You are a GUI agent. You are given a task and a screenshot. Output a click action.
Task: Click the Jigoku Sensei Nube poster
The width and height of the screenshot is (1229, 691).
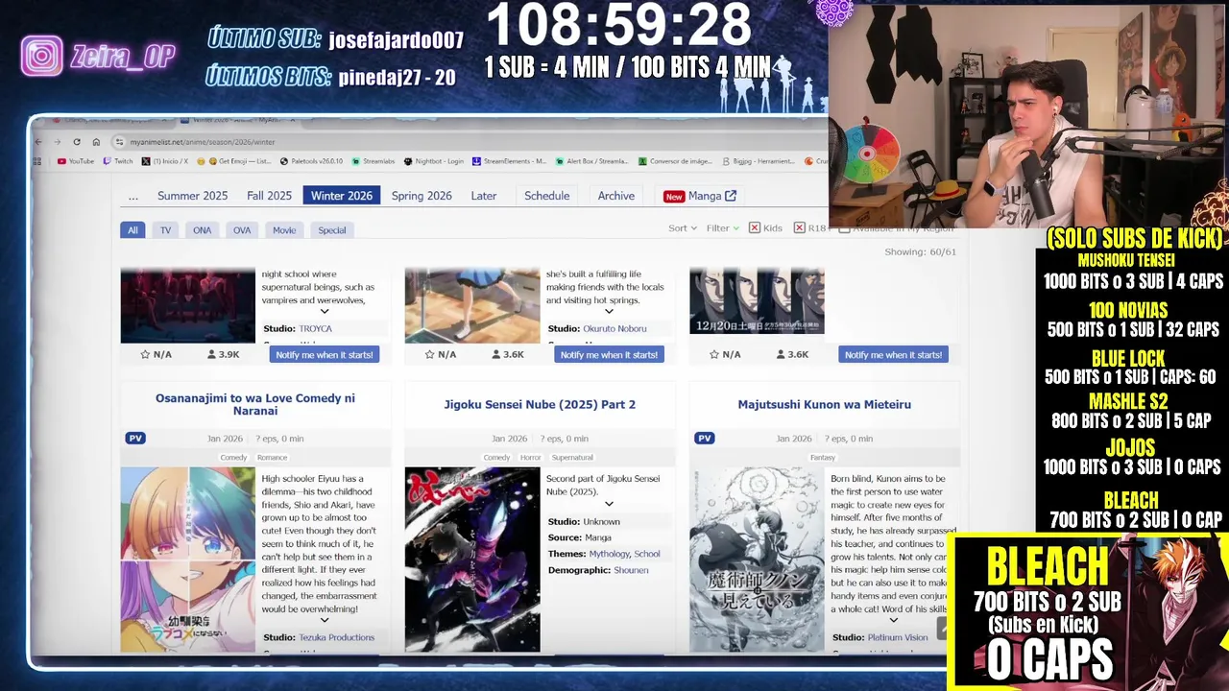(x=472, y=560)
